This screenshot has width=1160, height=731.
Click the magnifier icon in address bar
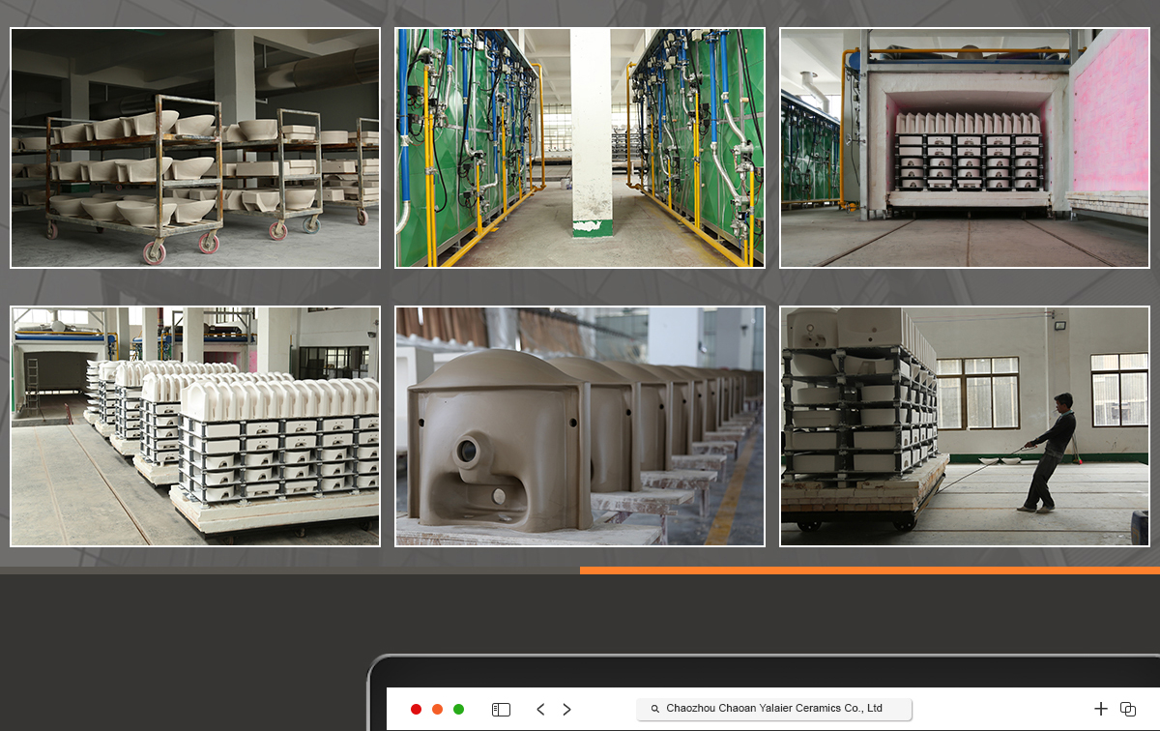[x=655, y=709]
